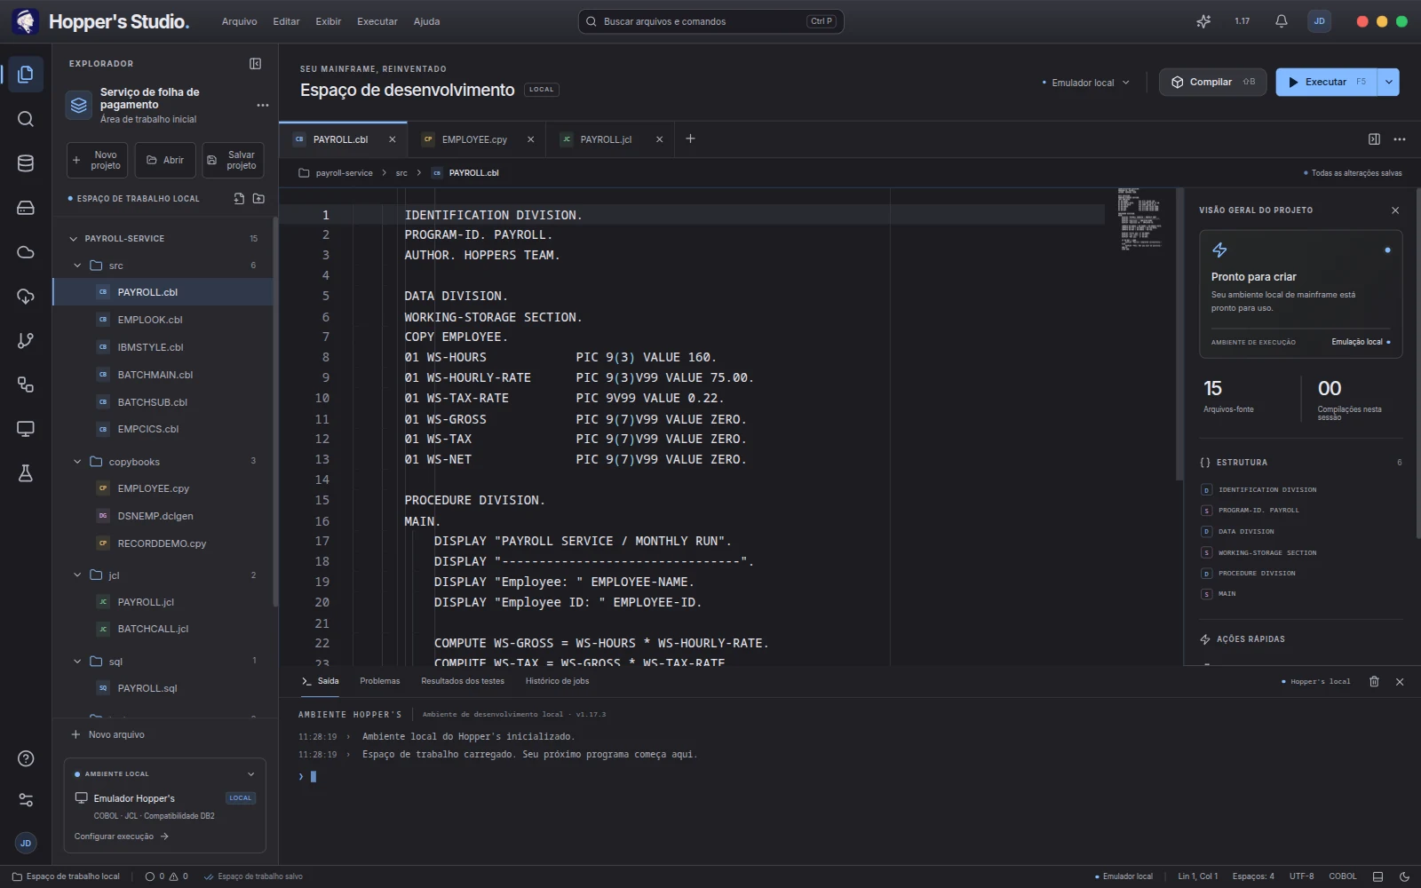Open the test flask icon in the activity bar
Viewport: 1421px width, 888px height.
click(26, 473)
